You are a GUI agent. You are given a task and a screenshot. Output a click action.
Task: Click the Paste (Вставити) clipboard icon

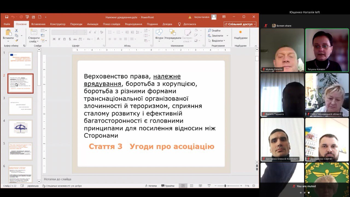8,33
